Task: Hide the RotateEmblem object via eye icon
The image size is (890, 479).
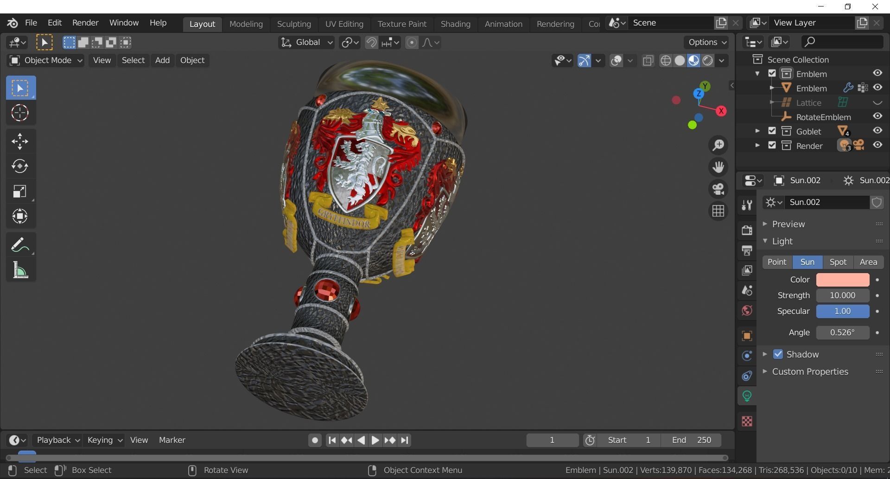Action: click(x=877, y=116)
